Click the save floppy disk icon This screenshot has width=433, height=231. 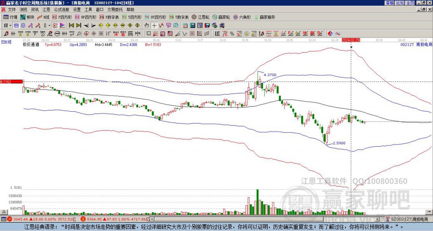[x=207, y=25]
